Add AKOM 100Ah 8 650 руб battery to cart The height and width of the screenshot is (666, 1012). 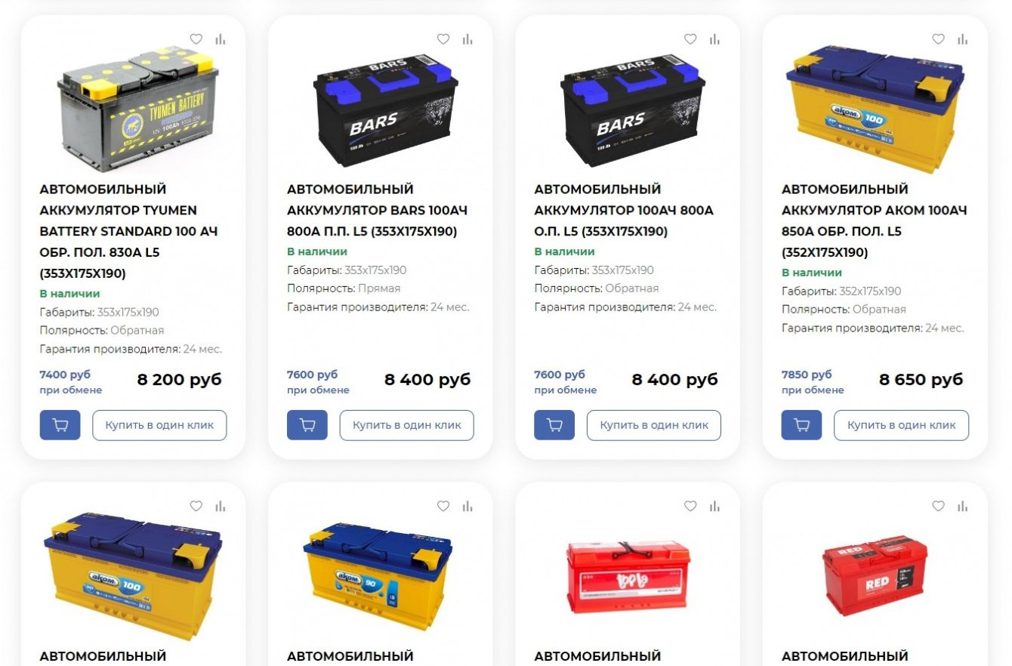point(802,425)
